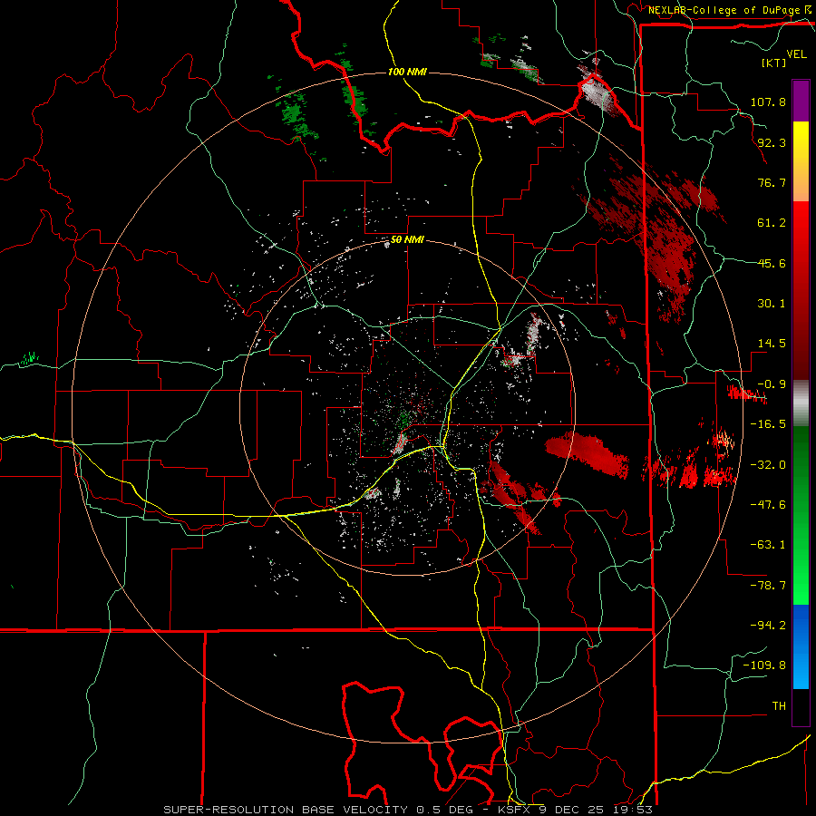The image size is (816, 816).
Task: Click the 100 NMI range ring label
Action: point(407,72)
